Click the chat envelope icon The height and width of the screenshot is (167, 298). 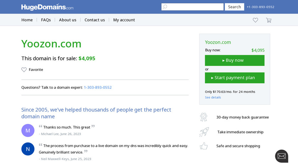281,156
